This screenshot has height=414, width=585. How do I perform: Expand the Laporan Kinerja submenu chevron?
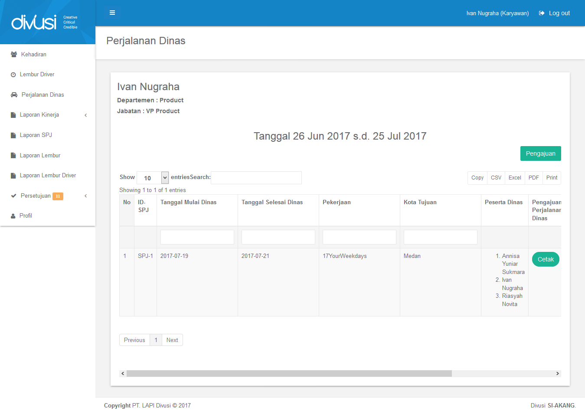click(x=86, y=115)
